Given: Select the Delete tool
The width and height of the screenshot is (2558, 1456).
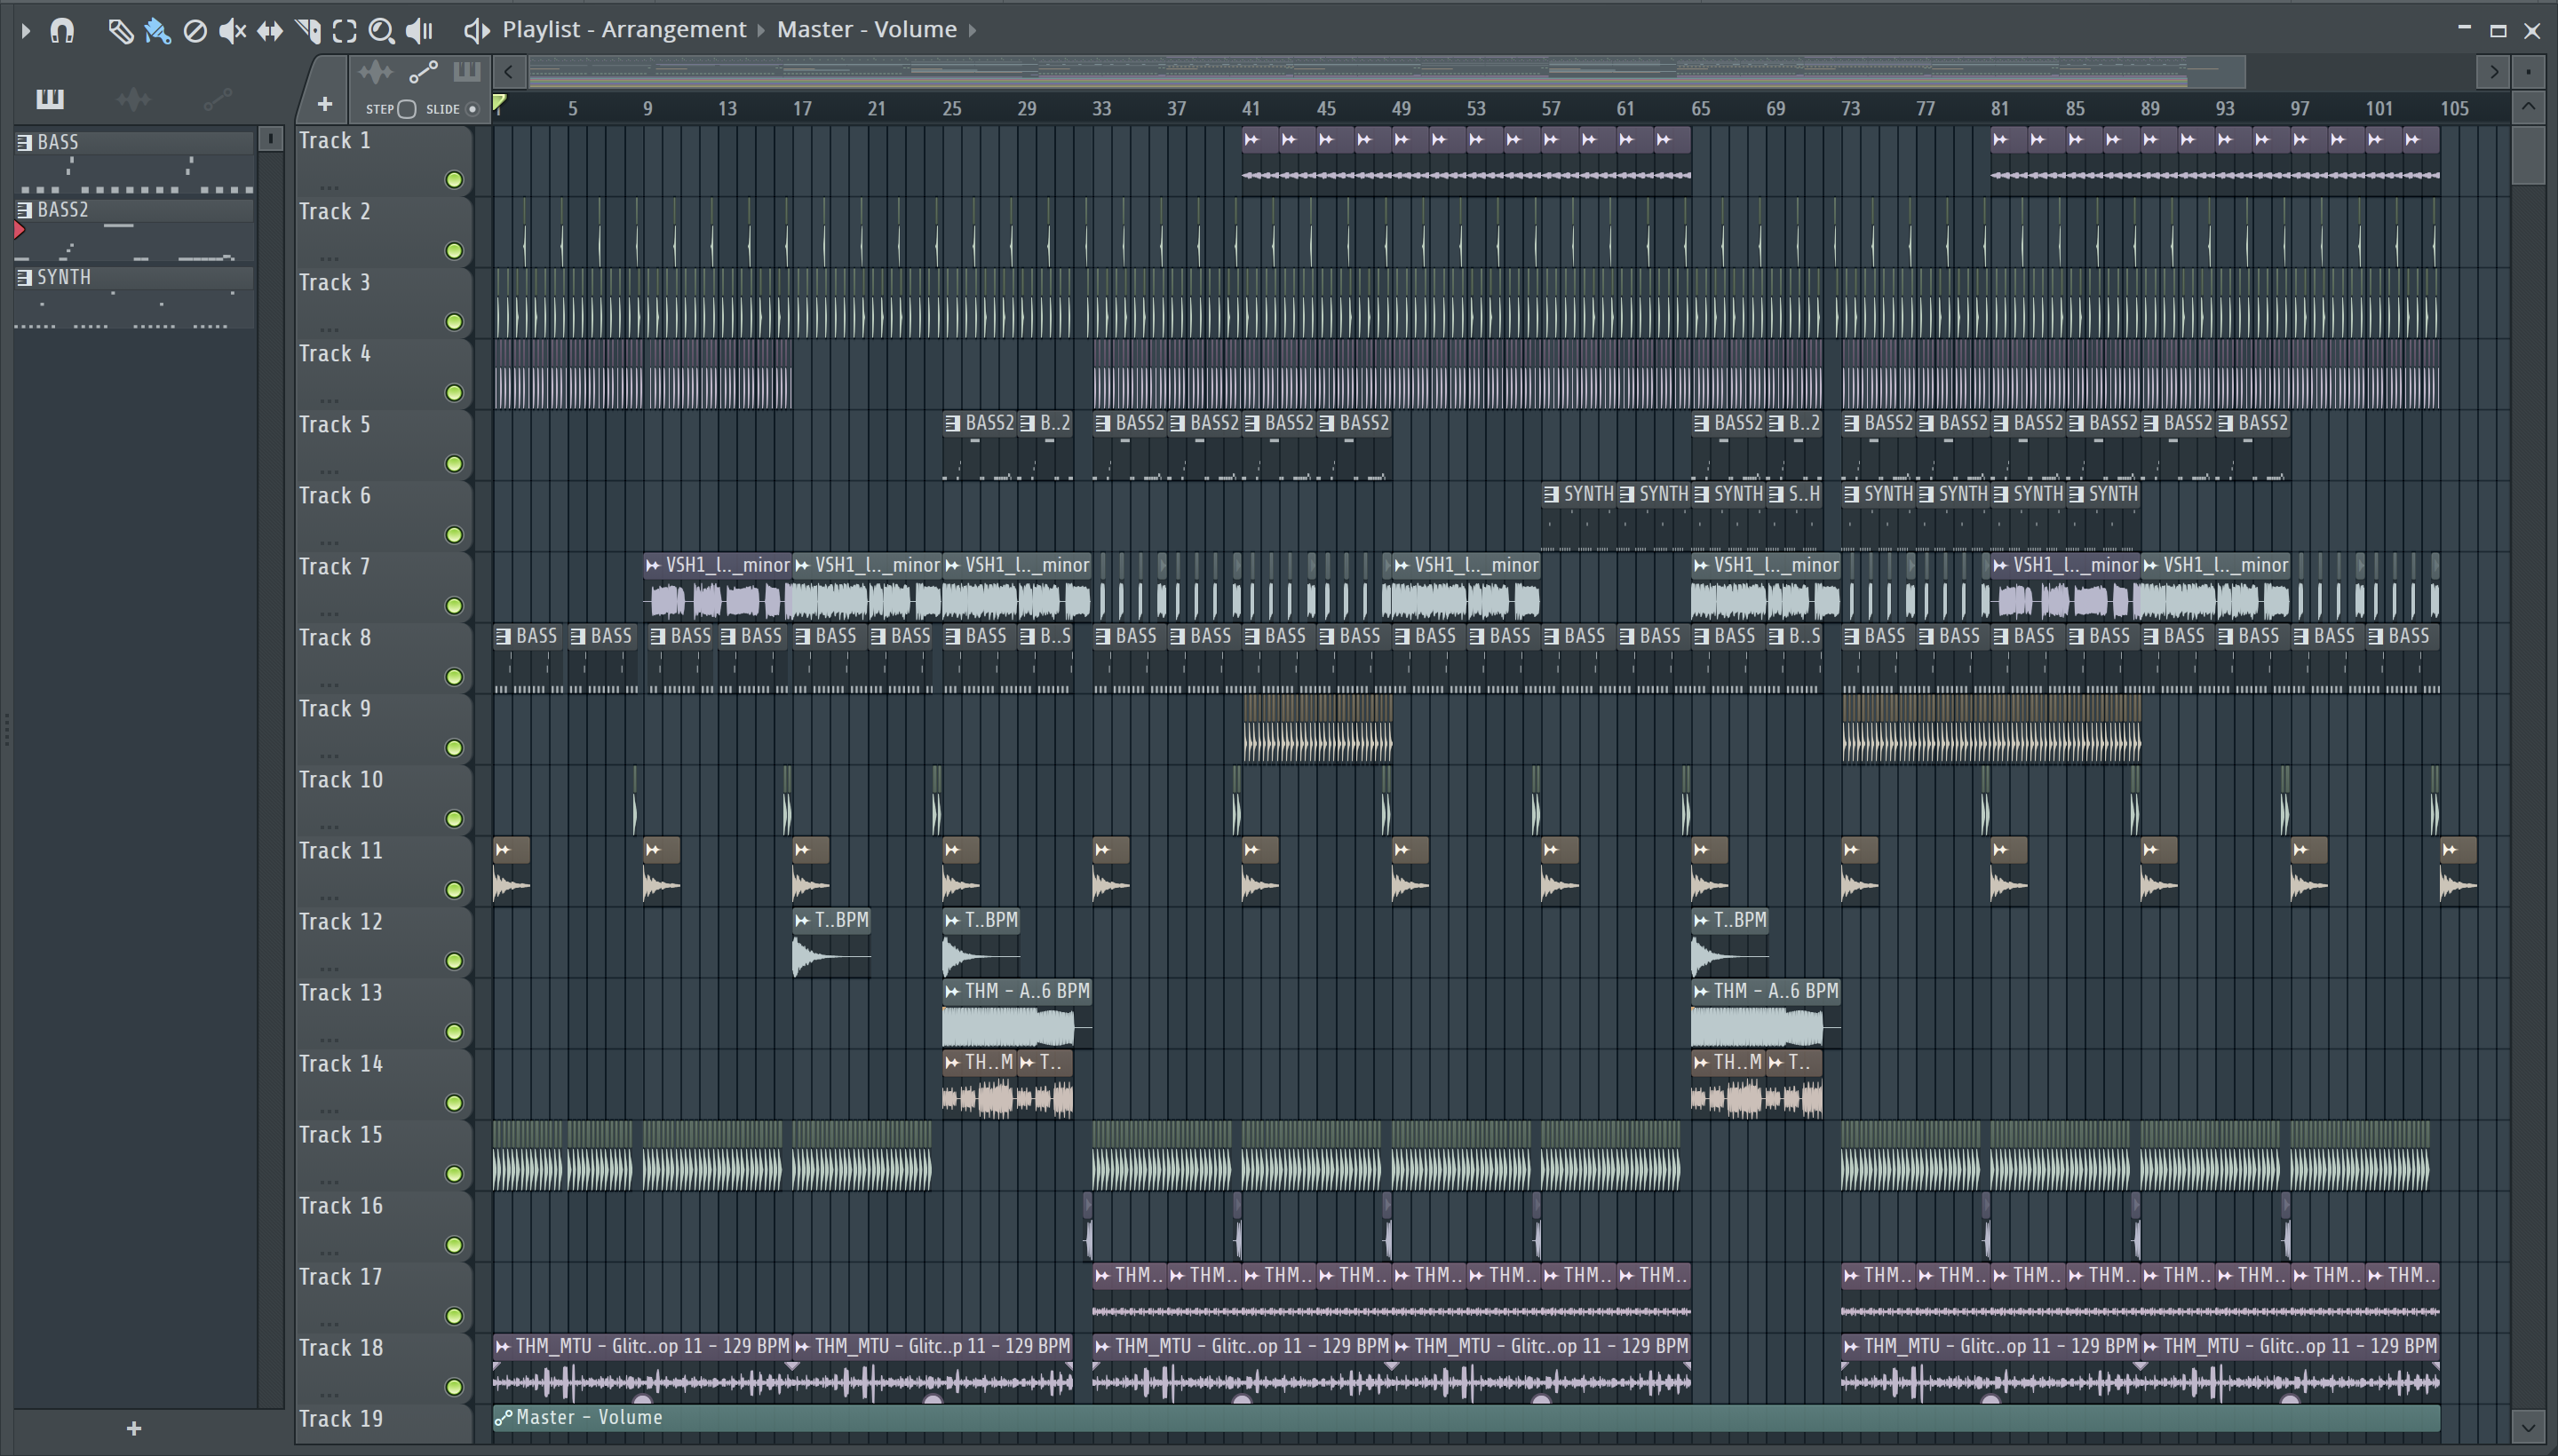Looking at the screenshot, I should 195,31.
